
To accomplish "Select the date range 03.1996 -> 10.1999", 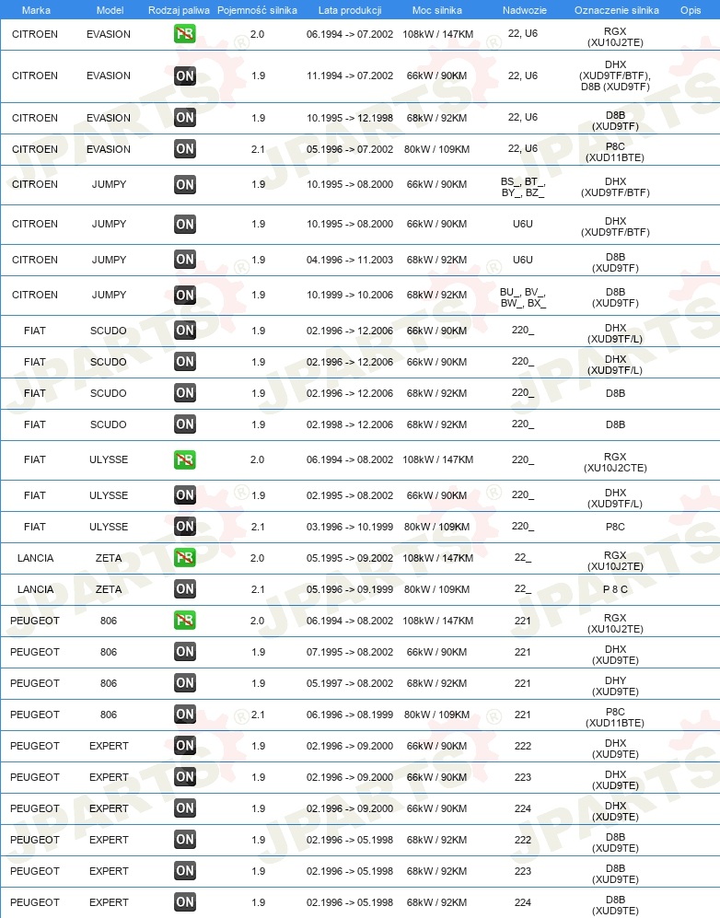I will tap(350, 527).
